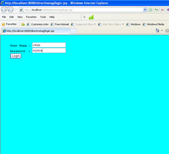Click the IE icon on the Windows bookmark
169x154 pixels.
128,24
